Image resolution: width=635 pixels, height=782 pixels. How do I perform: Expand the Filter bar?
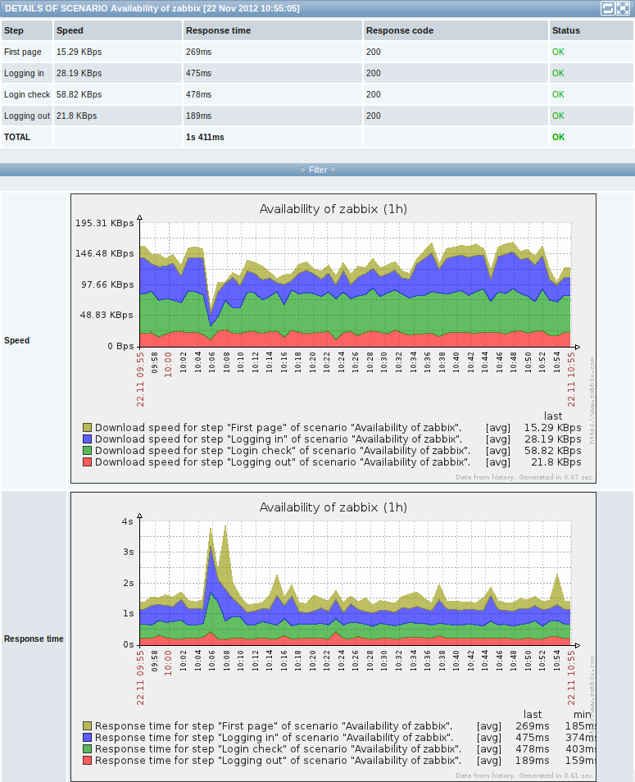(x=318, y=170)
